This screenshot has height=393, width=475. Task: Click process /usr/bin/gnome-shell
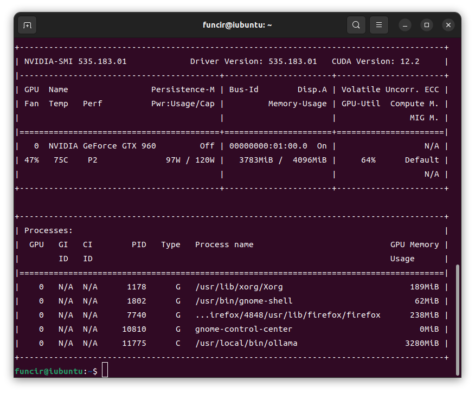244,301
